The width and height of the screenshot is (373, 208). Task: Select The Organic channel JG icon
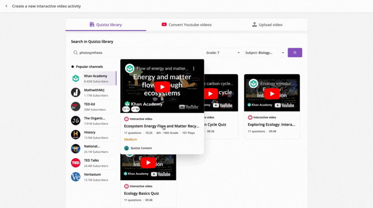76,120
